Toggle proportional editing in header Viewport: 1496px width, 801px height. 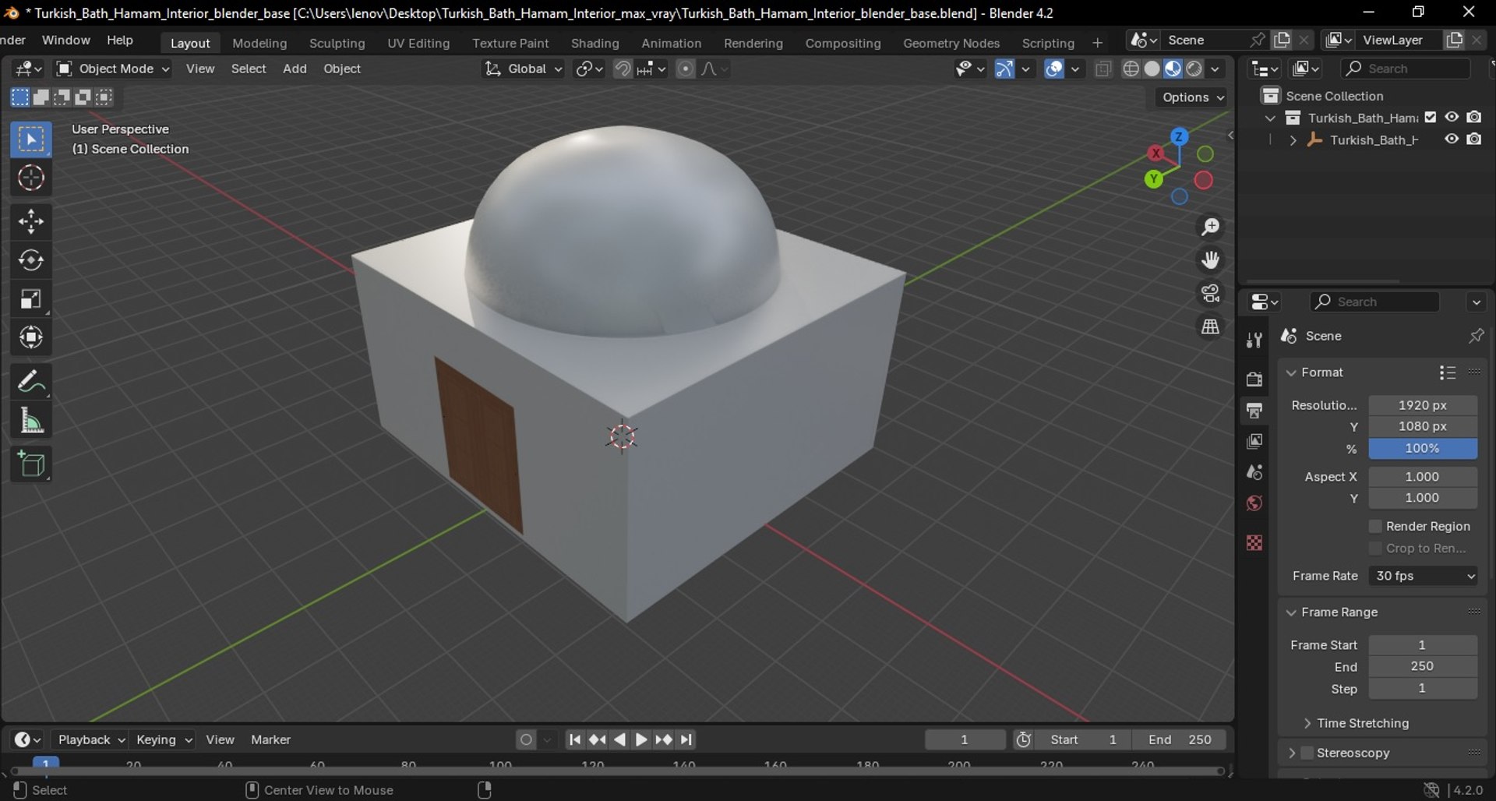tap(685, 69)
